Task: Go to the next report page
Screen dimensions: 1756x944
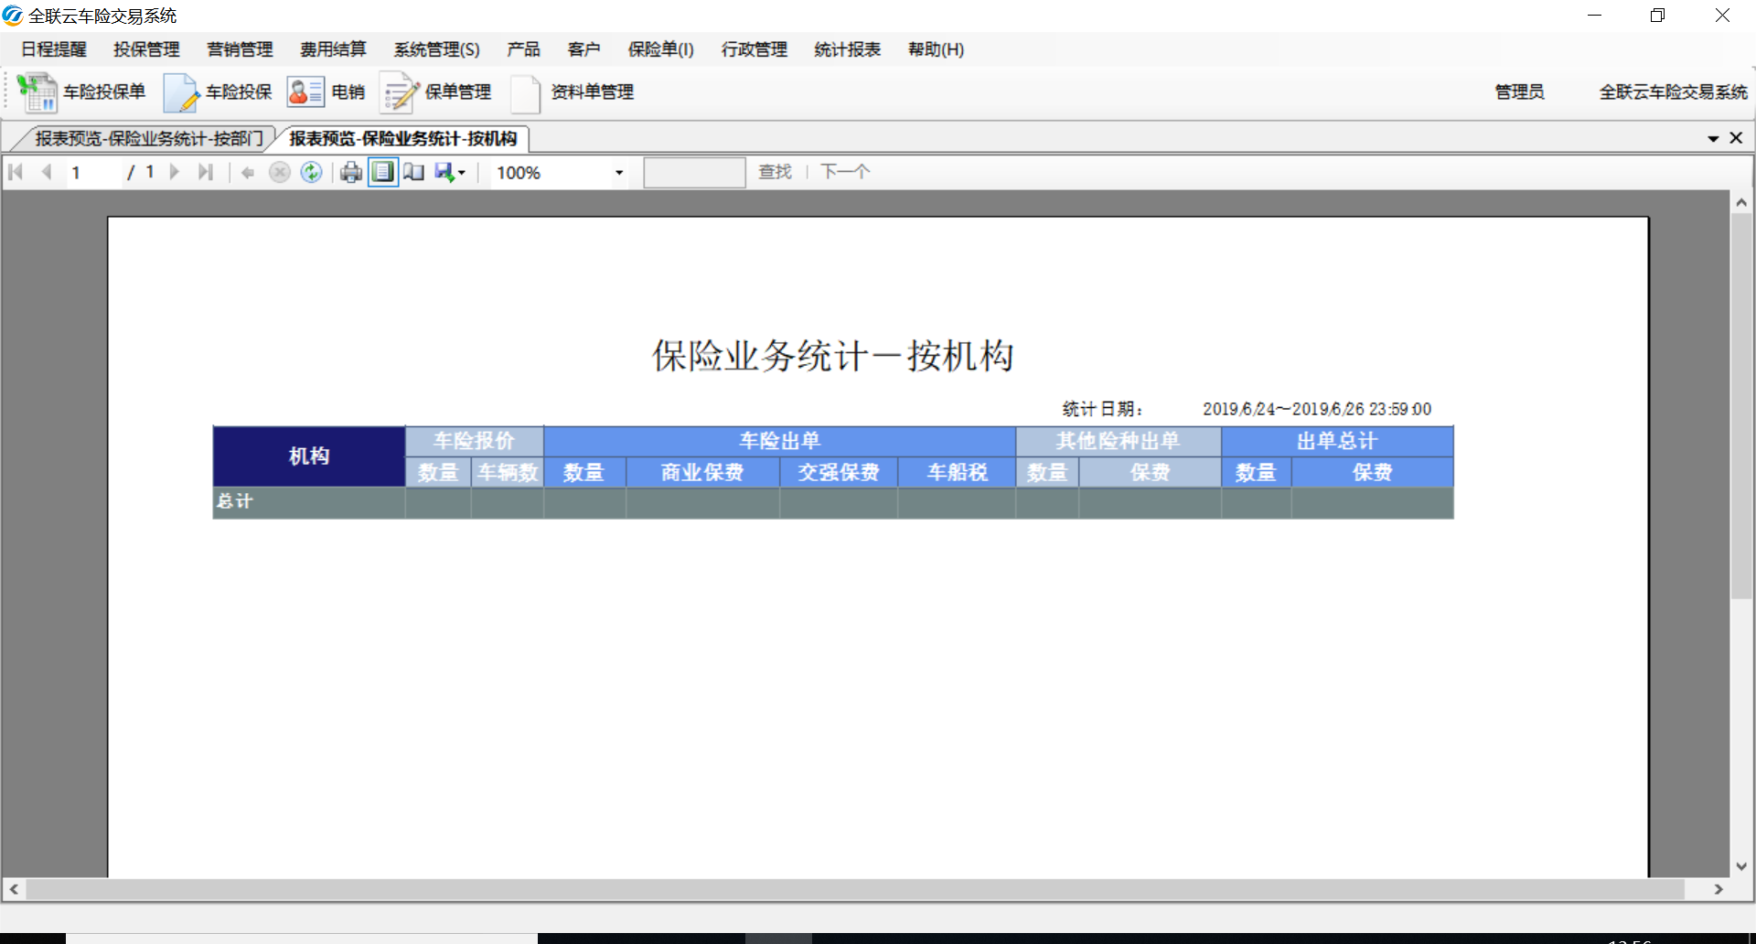Action: click(x=175, y=172)
